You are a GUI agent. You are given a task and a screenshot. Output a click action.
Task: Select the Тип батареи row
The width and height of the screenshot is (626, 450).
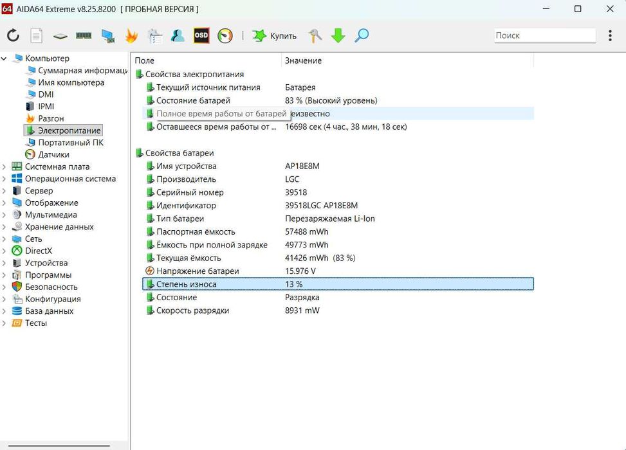tap(338, 219)
